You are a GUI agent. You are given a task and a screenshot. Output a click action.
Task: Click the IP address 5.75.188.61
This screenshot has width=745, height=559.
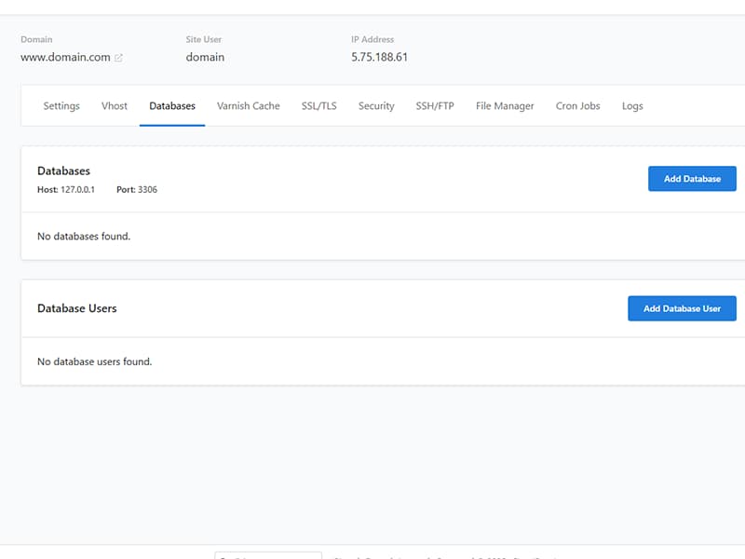click(379, 57)
